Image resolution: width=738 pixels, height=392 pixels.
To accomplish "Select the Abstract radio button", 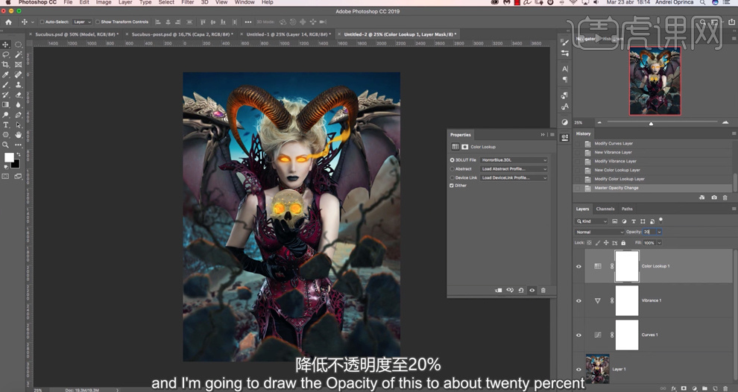I will click(x=452, y=169).
